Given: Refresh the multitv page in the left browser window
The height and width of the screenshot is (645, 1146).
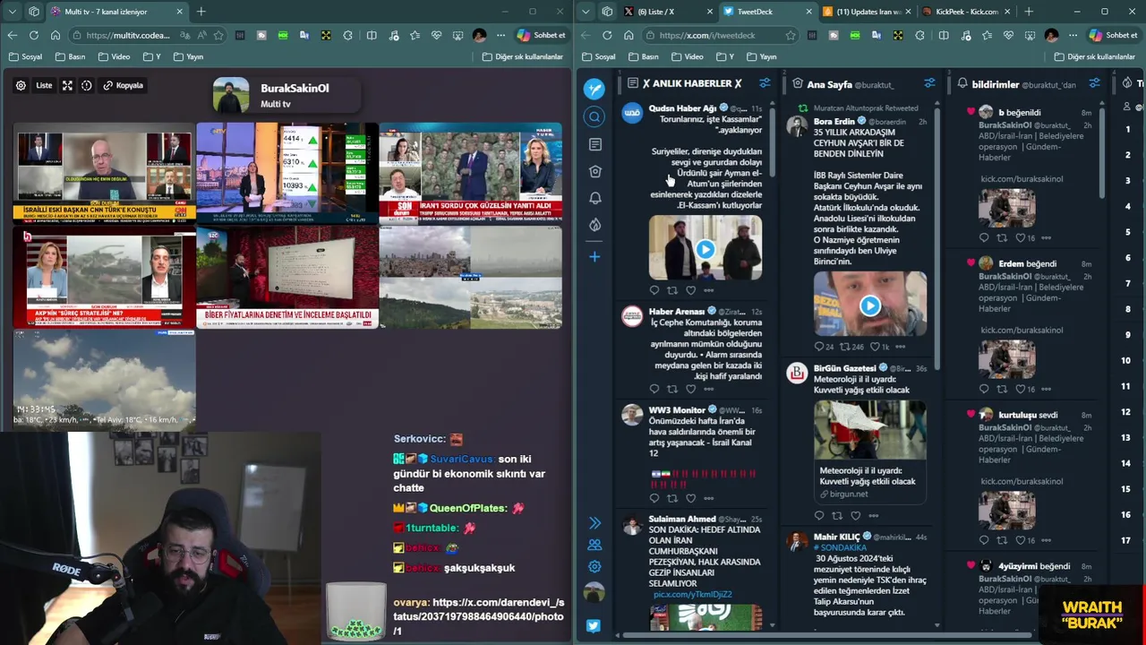Looking at the screenshot, I should pos(34,35).
